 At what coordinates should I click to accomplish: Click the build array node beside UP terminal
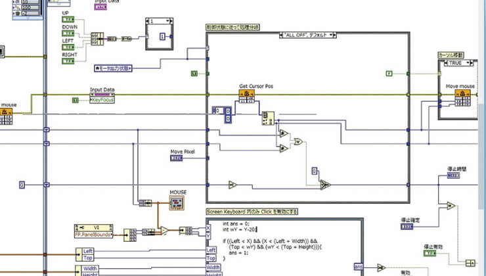point(97,39)
